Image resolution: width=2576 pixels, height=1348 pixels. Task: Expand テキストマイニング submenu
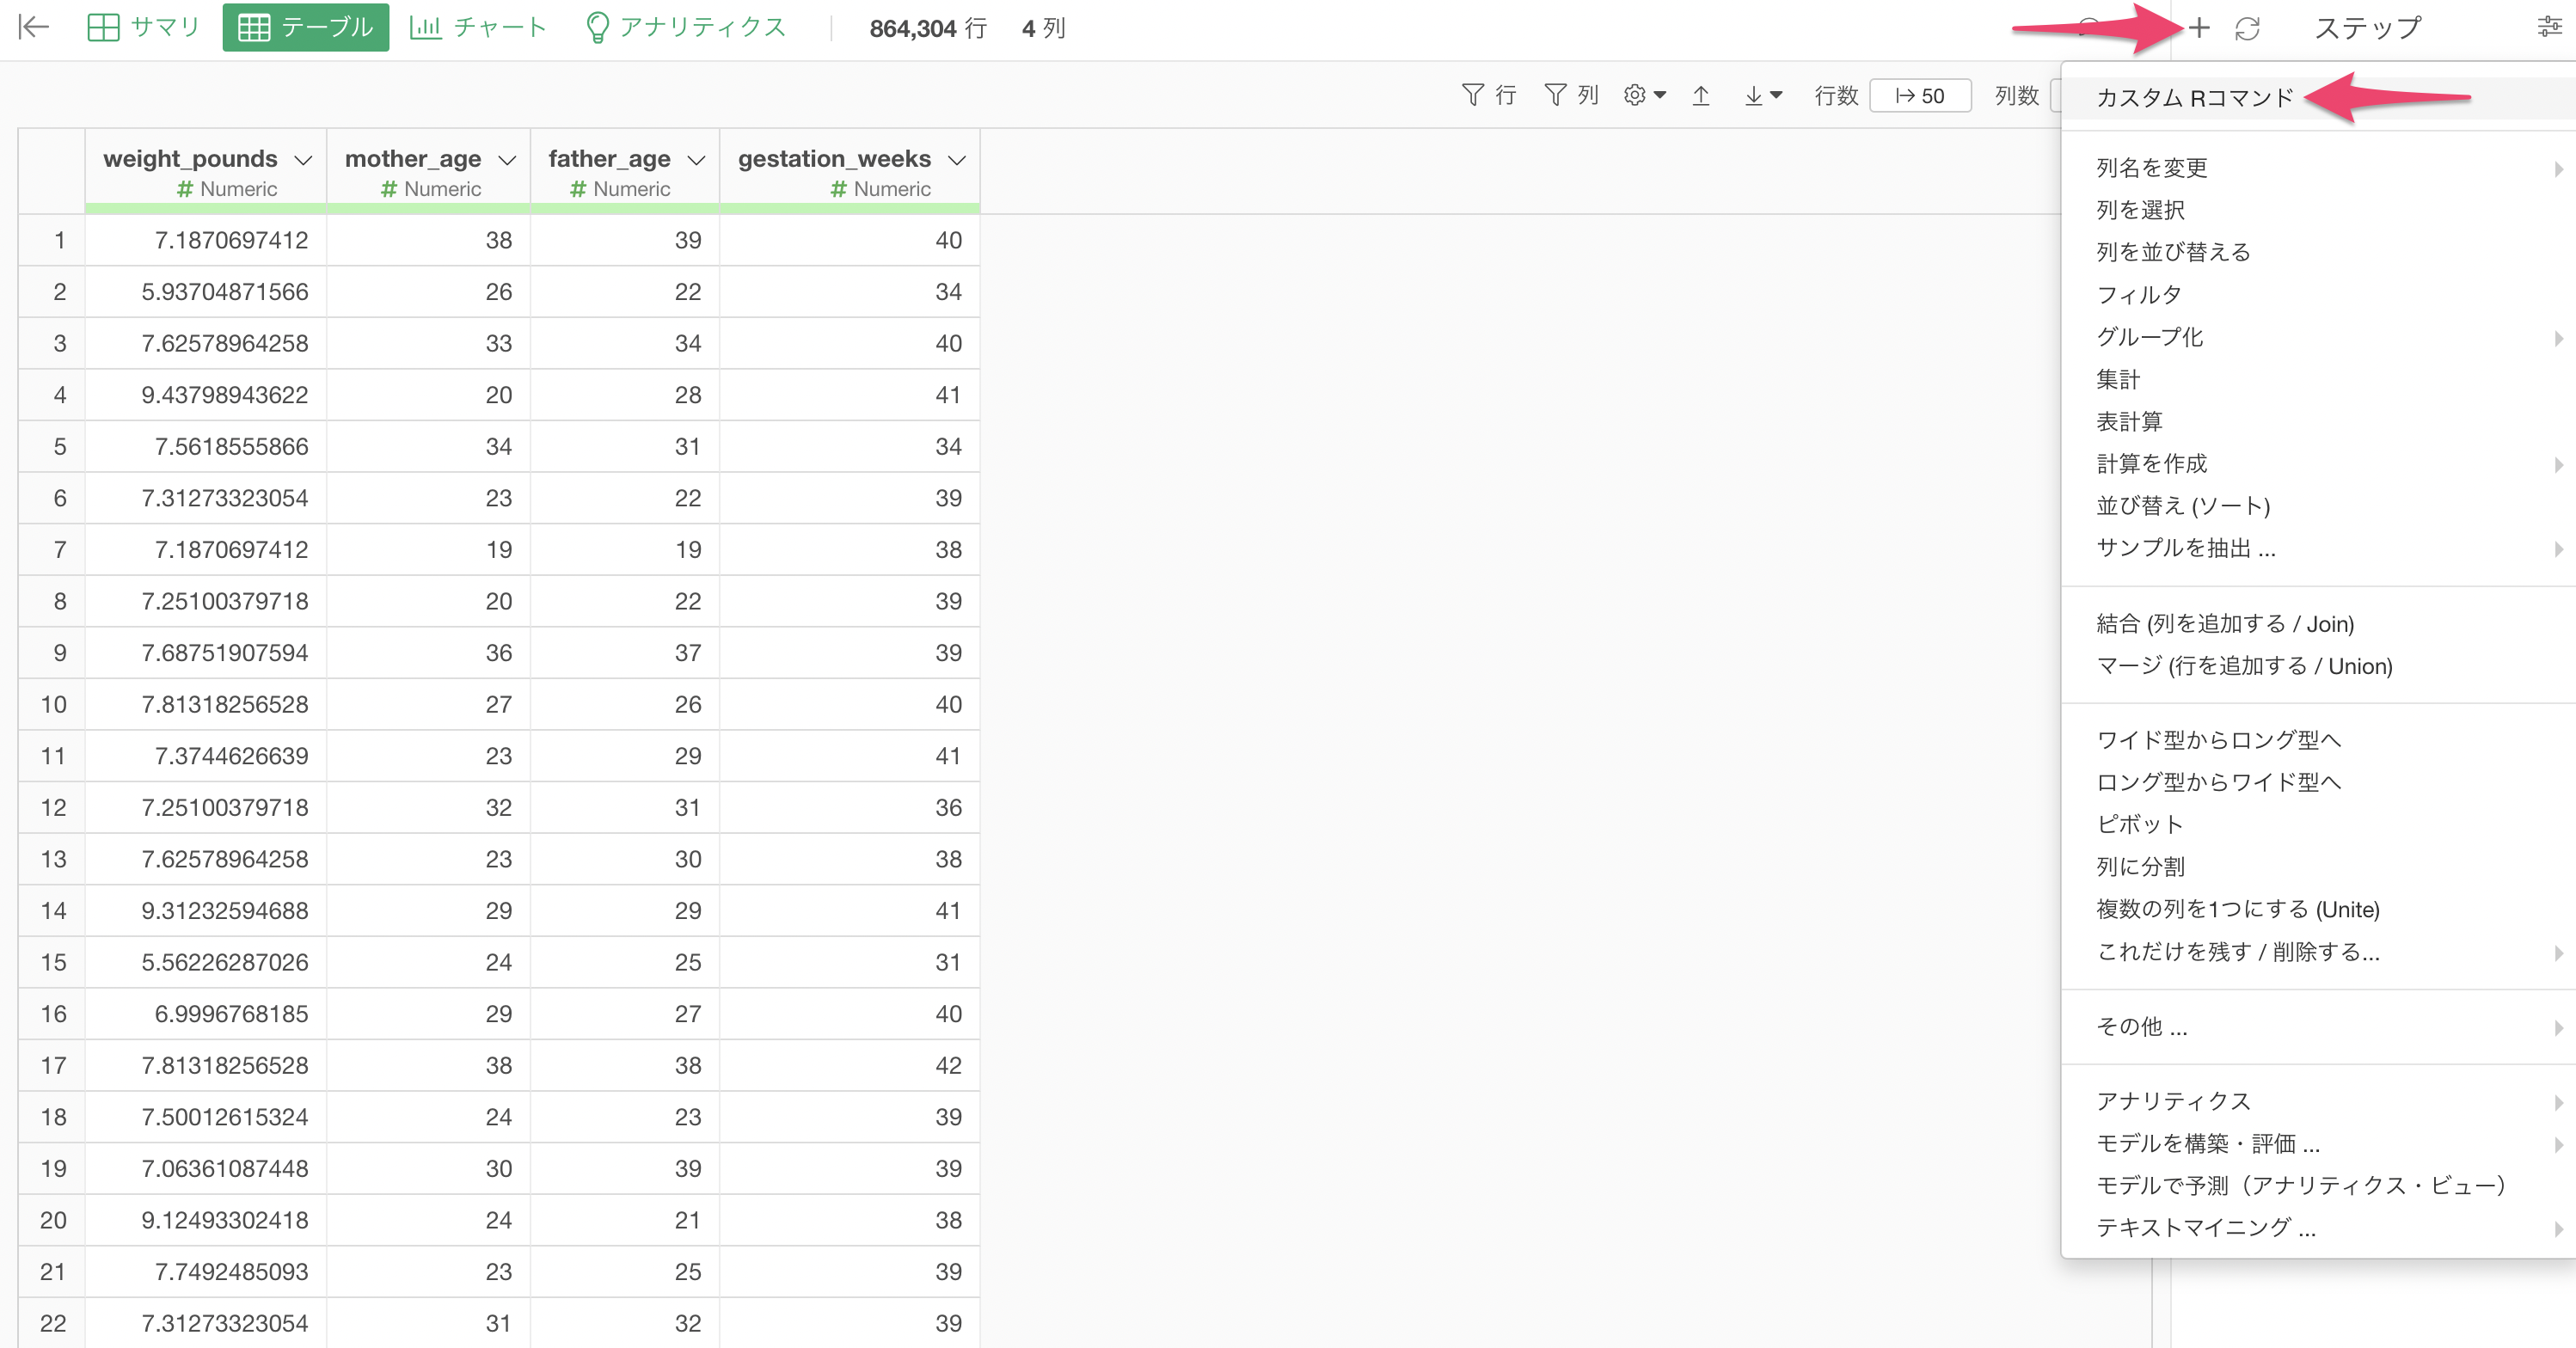[x=2319, y=1228]
